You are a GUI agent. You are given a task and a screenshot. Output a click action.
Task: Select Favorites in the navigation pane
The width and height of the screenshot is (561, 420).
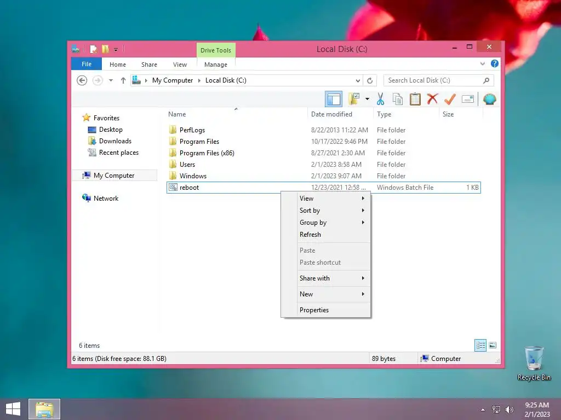pos(106,118)
